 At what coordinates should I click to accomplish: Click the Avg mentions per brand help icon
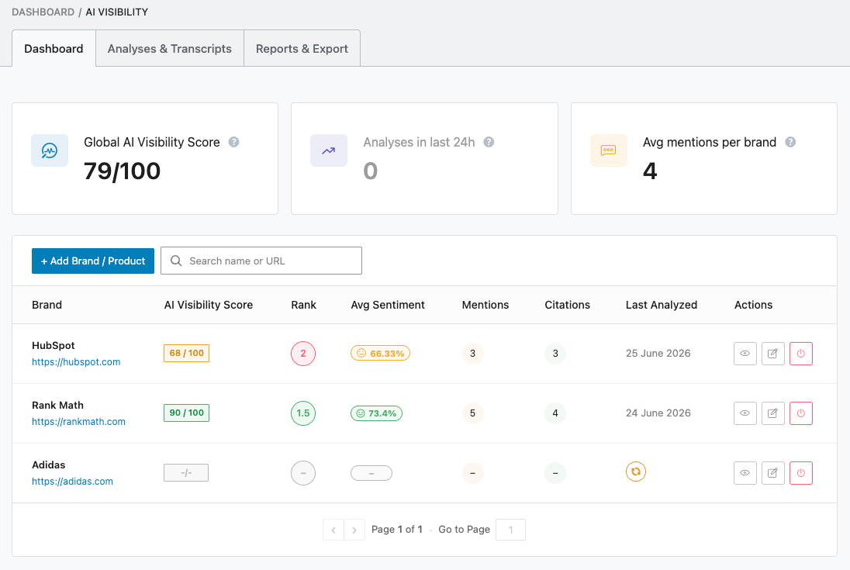click(x=790, y=142)
